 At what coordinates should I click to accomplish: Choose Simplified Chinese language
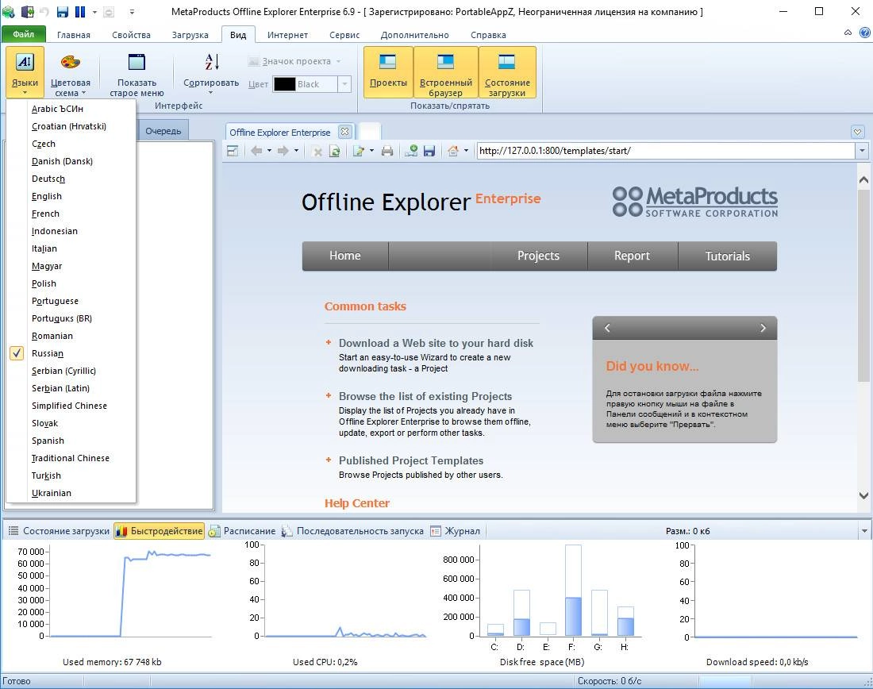(x=71, y=406)
